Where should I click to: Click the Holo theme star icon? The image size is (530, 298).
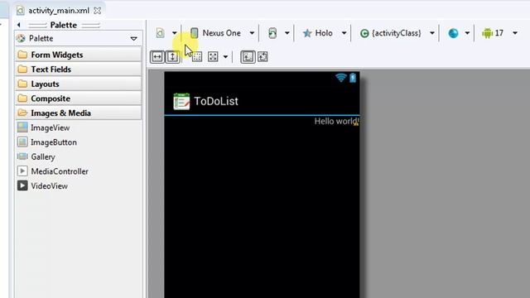pos(307,33)
